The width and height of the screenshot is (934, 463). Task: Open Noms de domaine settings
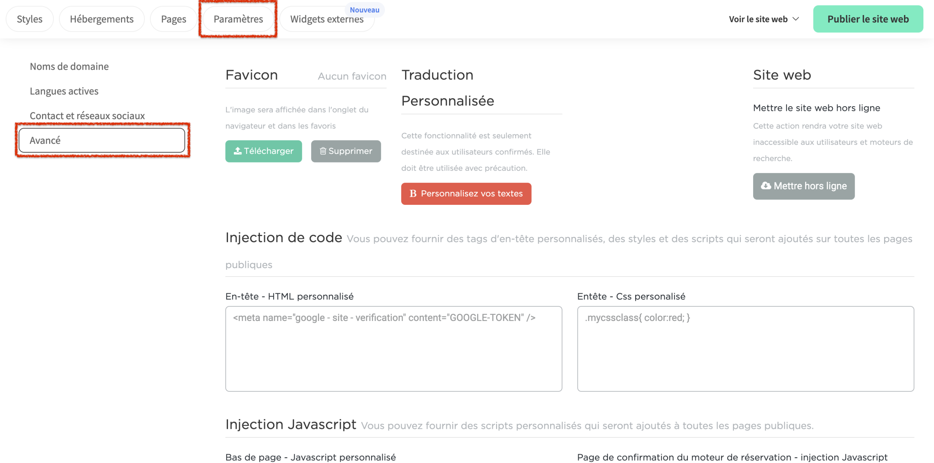coord(69,66)
